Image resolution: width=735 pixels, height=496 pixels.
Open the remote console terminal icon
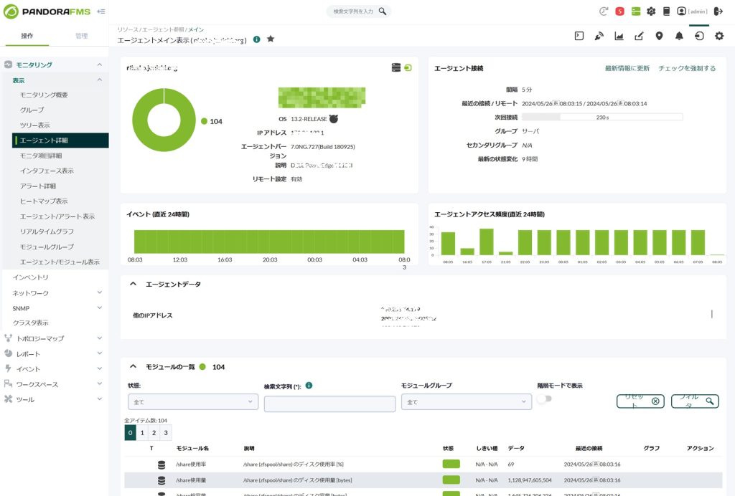pyautogui.click(x=579, y=36)
